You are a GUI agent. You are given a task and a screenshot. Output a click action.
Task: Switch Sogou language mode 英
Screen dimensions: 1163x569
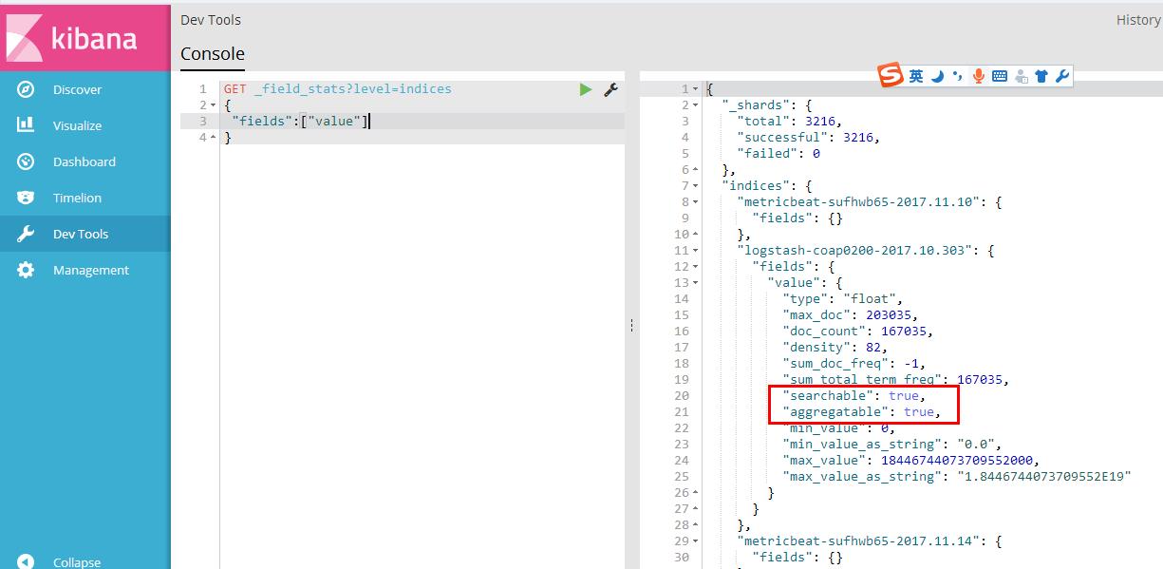[915, 76]
